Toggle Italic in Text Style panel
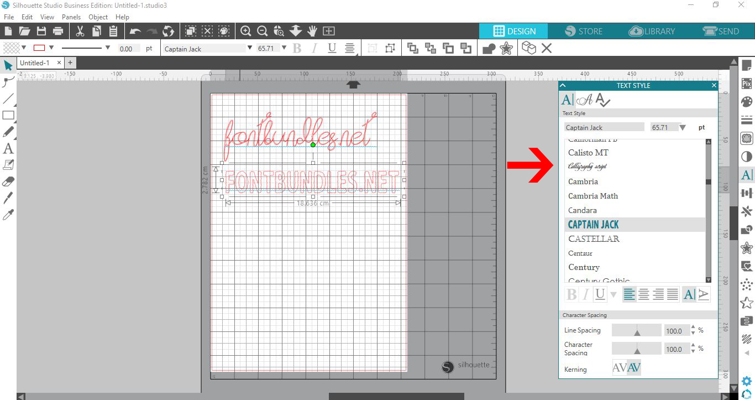Viewport: 755px width, 400px height. coord(586,294)
